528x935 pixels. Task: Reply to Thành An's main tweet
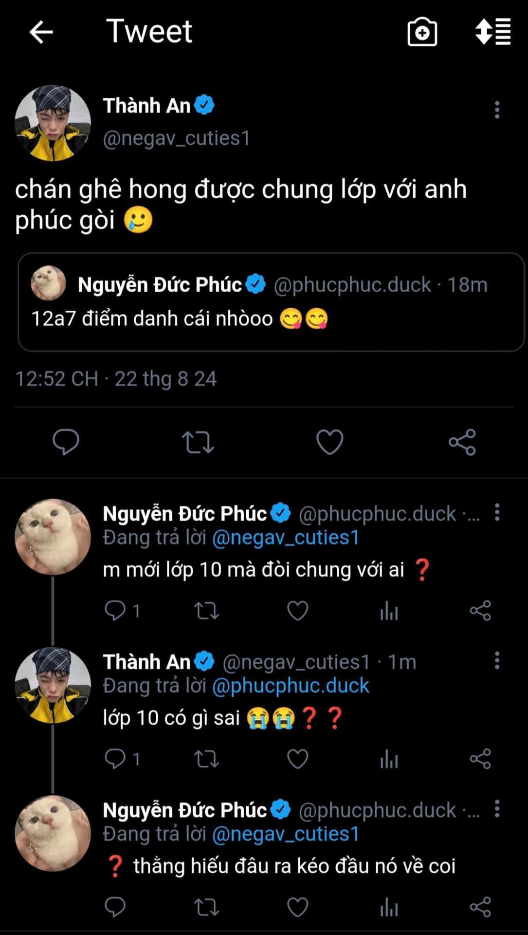pos(66,442)
